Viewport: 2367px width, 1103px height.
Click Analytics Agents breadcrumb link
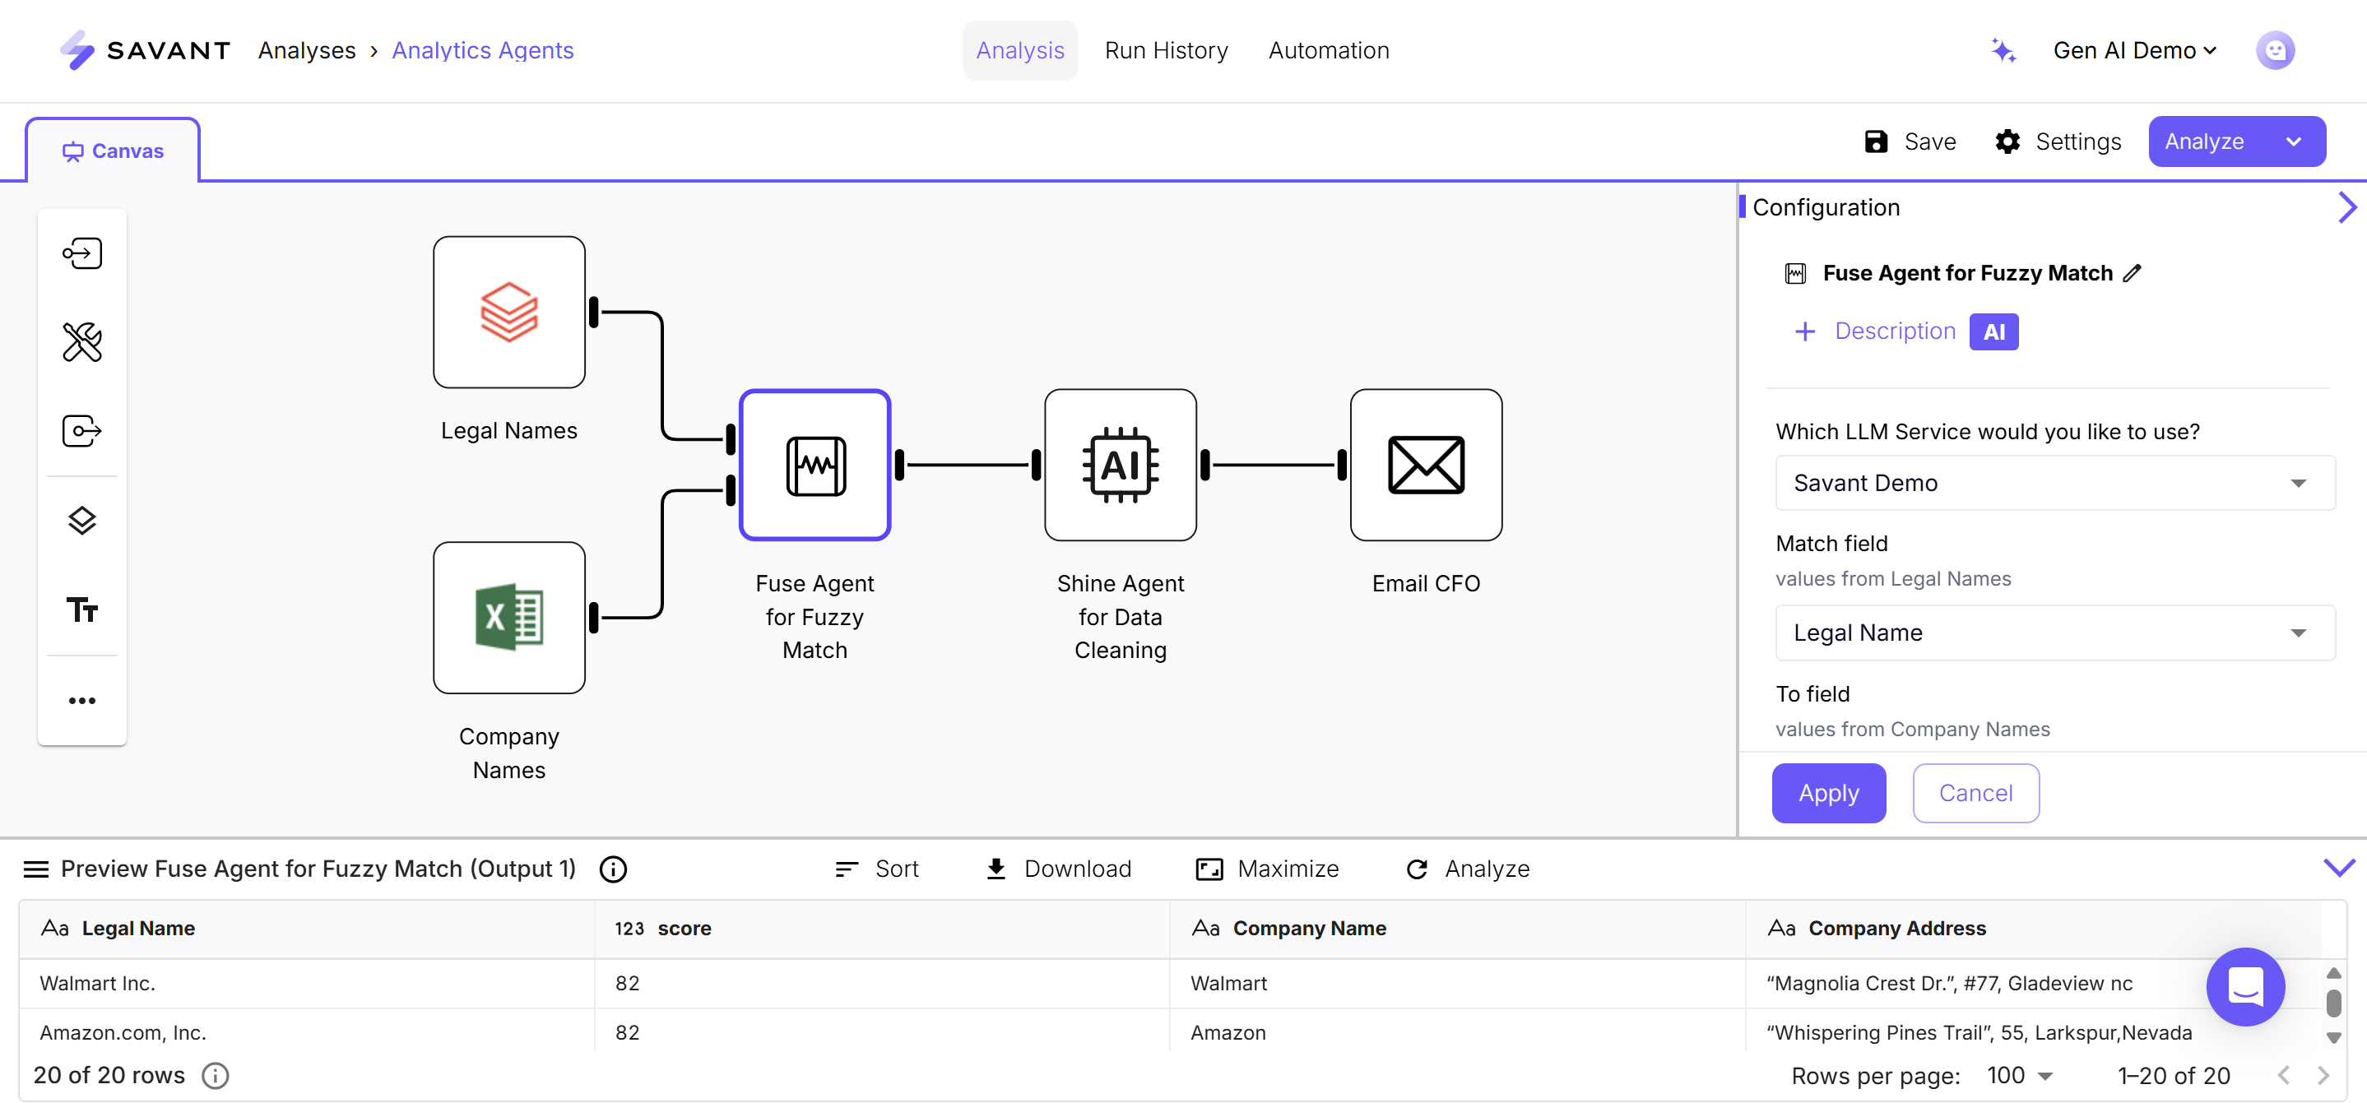(482, 50)
